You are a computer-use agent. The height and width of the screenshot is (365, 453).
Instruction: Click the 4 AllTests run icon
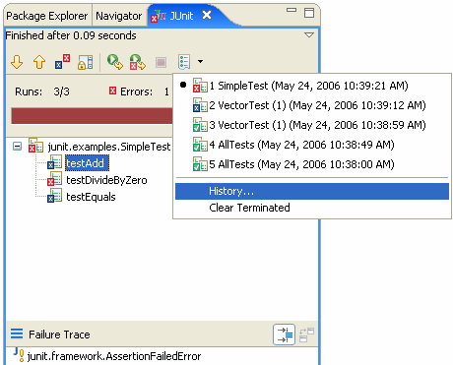(x=200, y=144)
